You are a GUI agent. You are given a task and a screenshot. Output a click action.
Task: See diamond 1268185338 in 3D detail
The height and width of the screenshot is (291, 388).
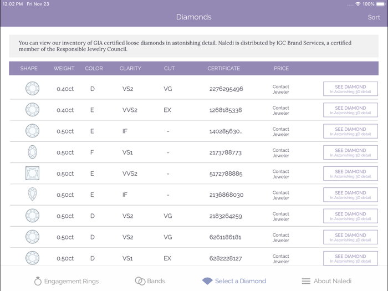[x=350, y=110]
